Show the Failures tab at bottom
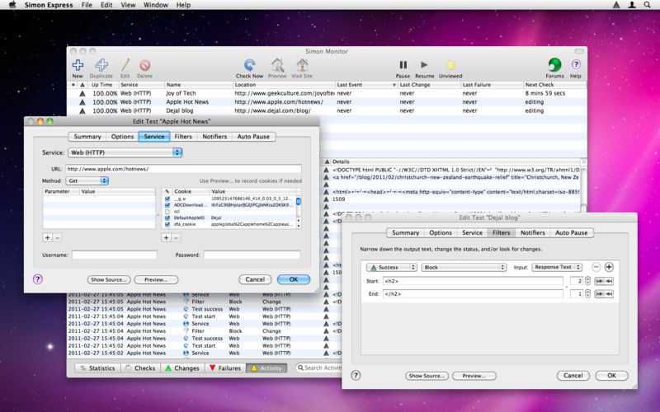Screen dimensions: 660x412 click(225, 368)
